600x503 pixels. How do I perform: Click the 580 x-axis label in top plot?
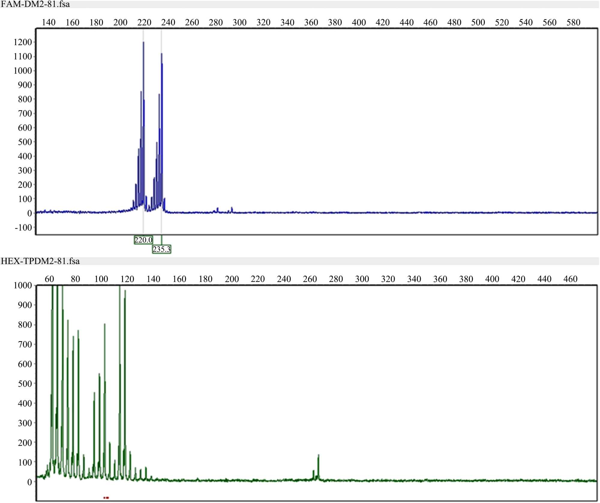point(573,22)
